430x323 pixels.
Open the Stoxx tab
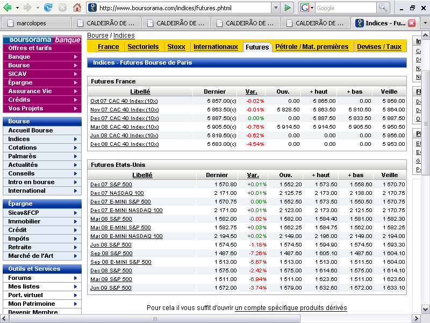tap(176, 47)
